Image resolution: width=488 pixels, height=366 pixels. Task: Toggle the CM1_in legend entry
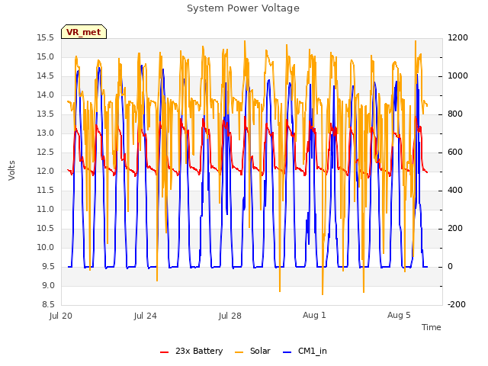[305, 351]
